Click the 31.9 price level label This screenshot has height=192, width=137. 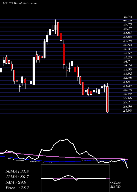pyautogui.click(x=127, y=82)
